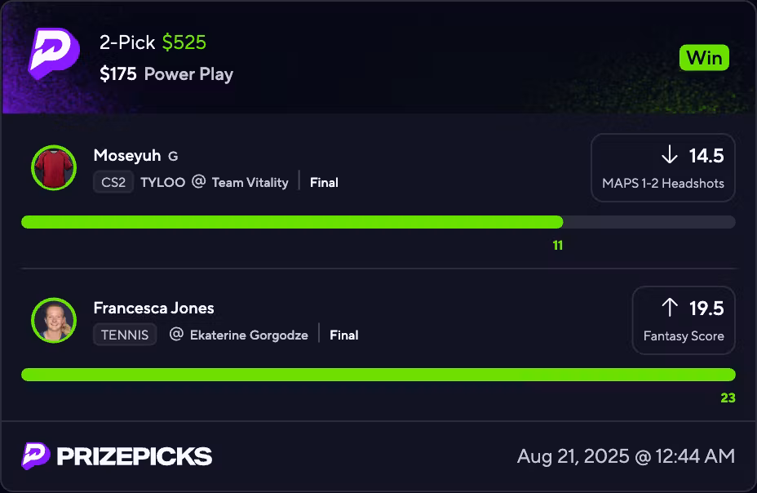
Task: Open the Fantasy Score stat box
Action: pyautogui.click(x=684, y=320)
